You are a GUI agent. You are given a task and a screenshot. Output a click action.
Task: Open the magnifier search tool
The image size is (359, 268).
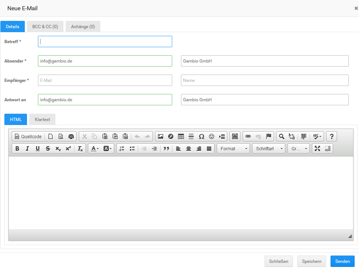pyautogui.click(x=282, y=136)
